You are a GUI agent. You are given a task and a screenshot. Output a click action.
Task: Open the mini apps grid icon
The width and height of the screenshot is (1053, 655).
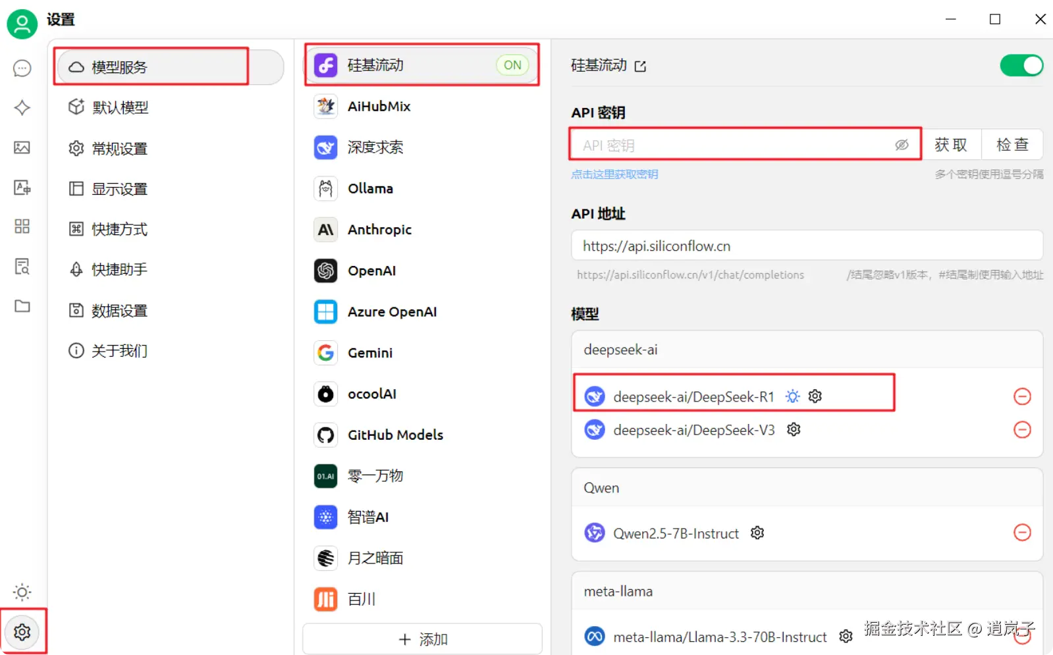(22, 226)
